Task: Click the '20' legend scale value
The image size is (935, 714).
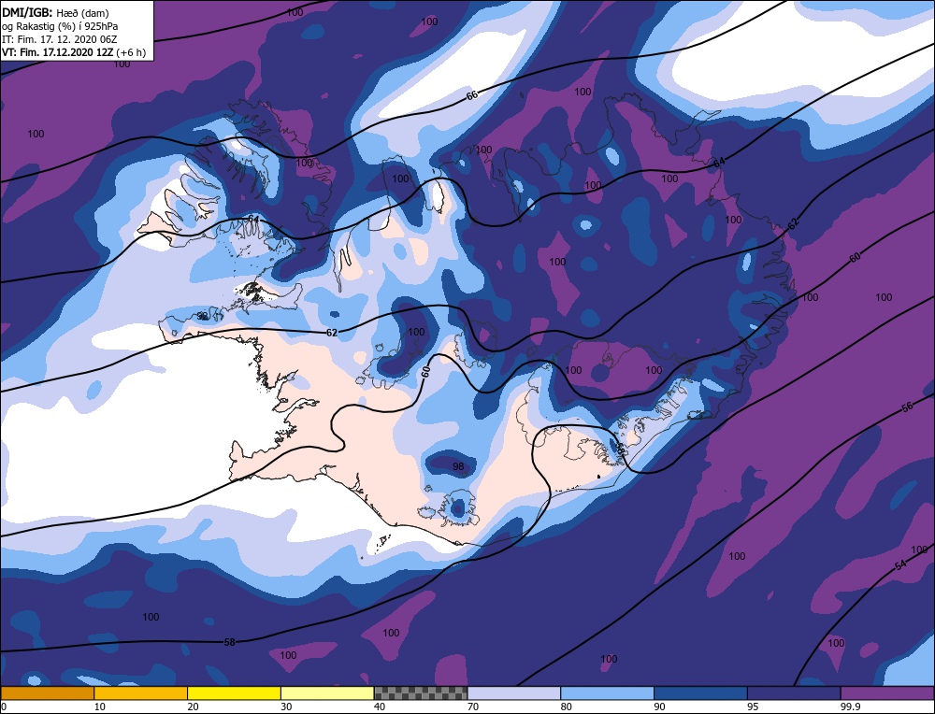Action: (194, 707)
